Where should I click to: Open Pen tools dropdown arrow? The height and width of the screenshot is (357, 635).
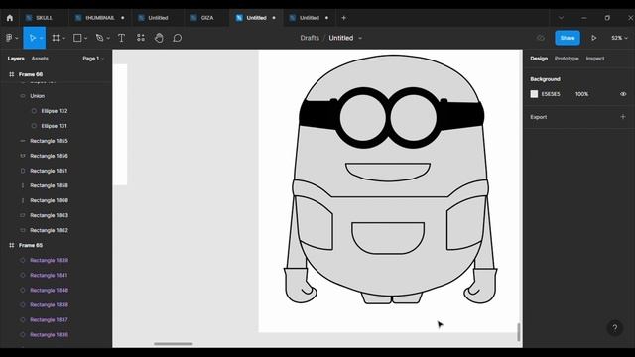click(108, 38)
